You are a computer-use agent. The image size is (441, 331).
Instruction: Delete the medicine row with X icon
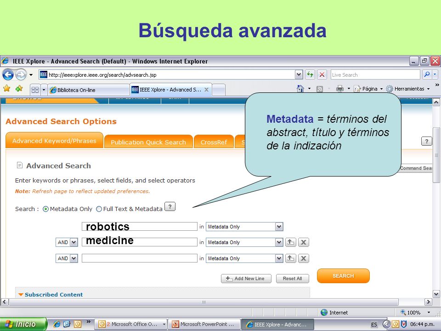click(x=304, y=242)
